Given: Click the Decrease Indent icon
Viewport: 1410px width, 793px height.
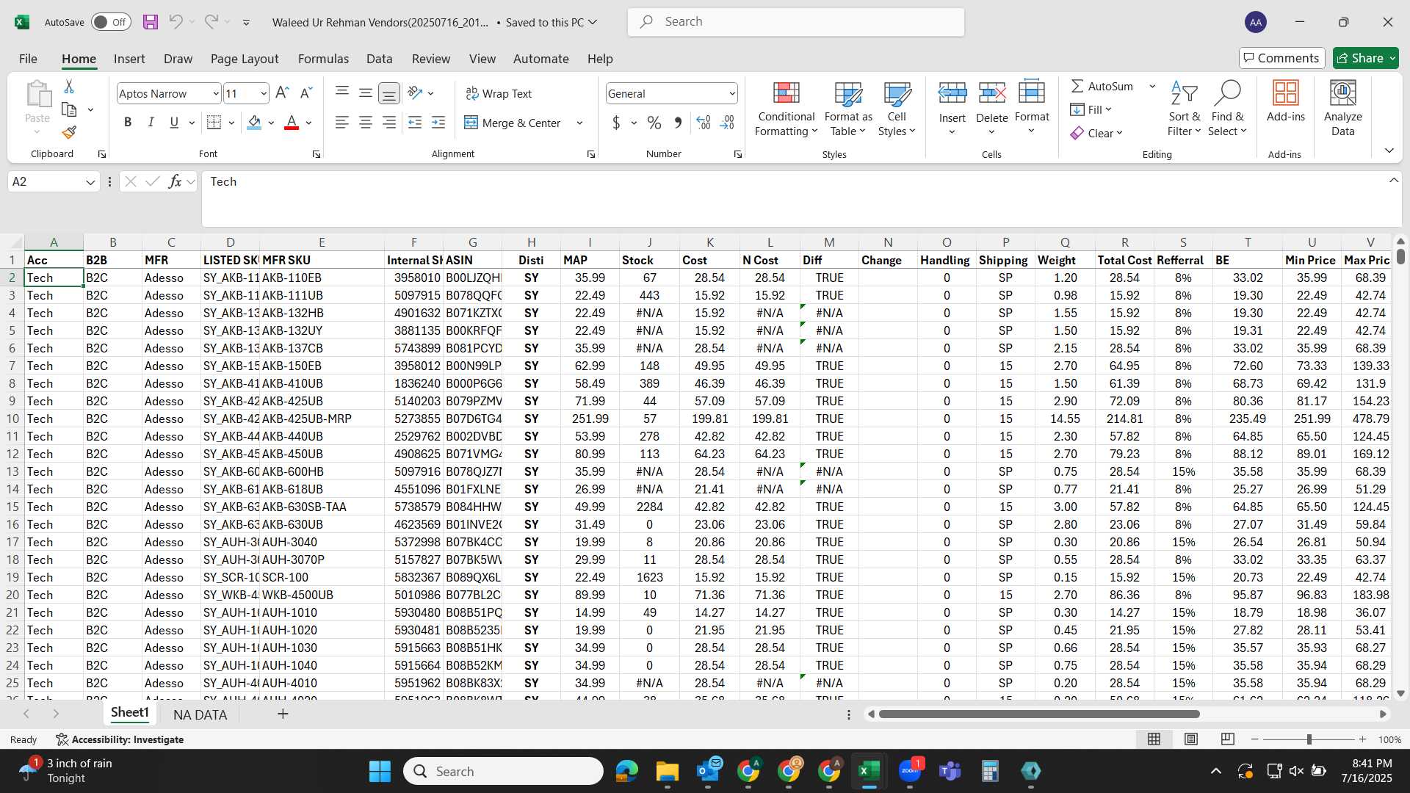Looking at the screenshot, I should tap(415, 123).
